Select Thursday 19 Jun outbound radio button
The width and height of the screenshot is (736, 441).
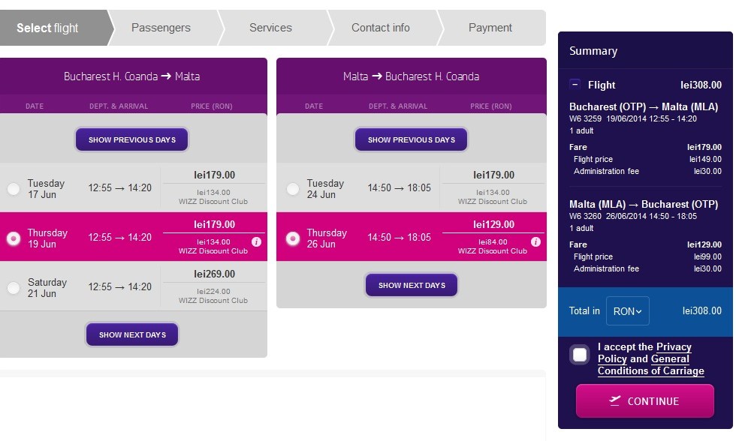[14, 238]
